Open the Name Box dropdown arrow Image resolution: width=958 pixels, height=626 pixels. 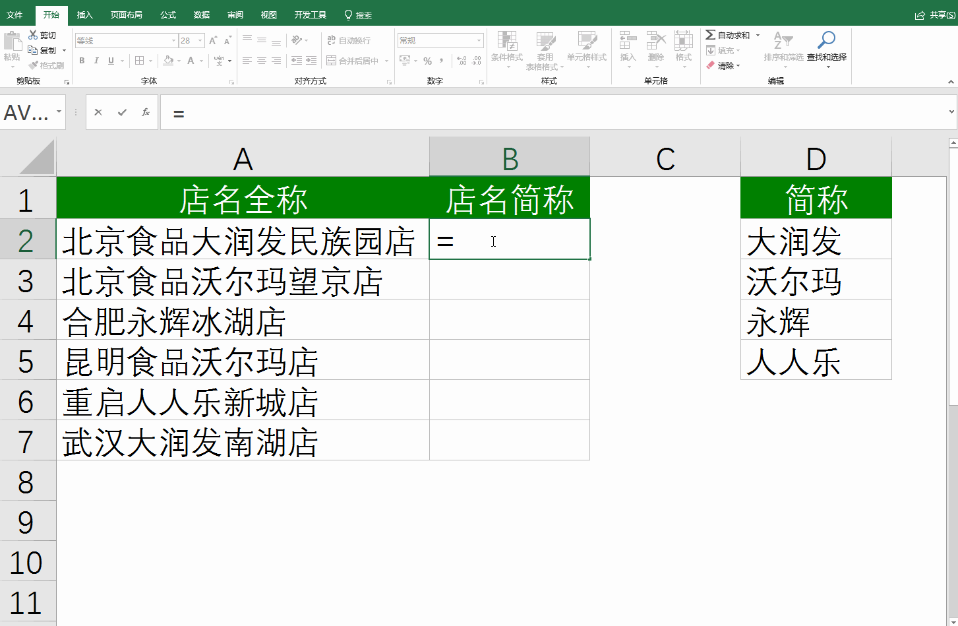(59, 112)
